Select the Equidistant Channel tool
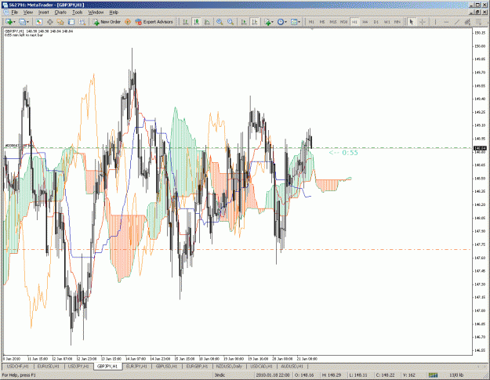This screenshot has width=490, height=380. point(467,22)
